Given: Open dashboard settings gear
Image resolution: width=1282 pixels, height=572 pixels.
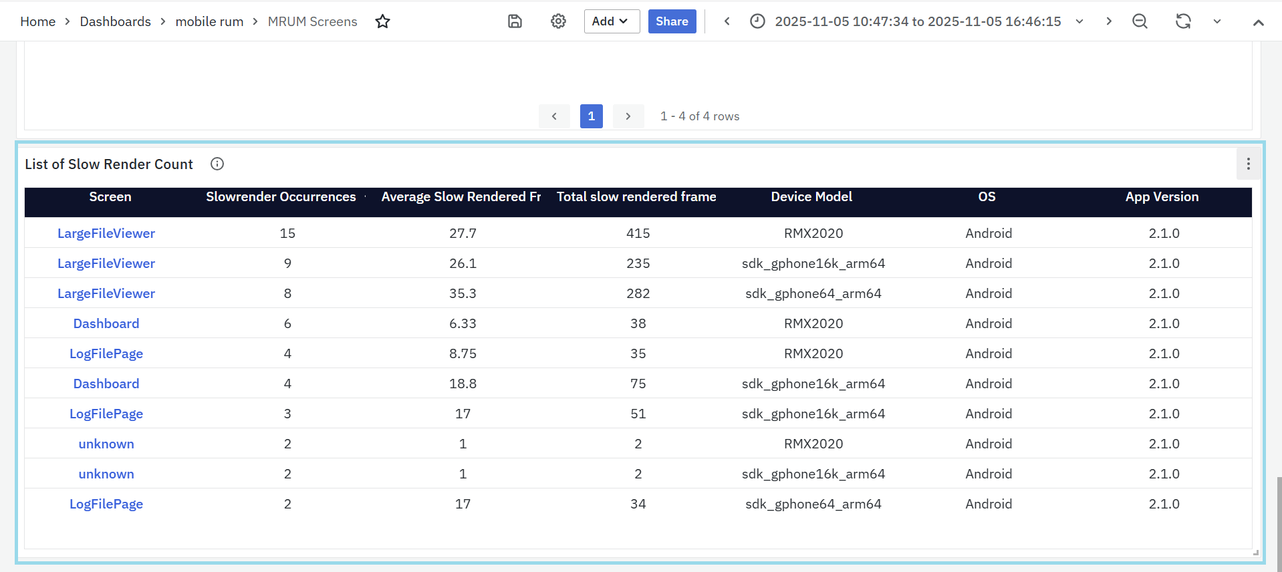Looking at the screenshot, I should 558,21.
